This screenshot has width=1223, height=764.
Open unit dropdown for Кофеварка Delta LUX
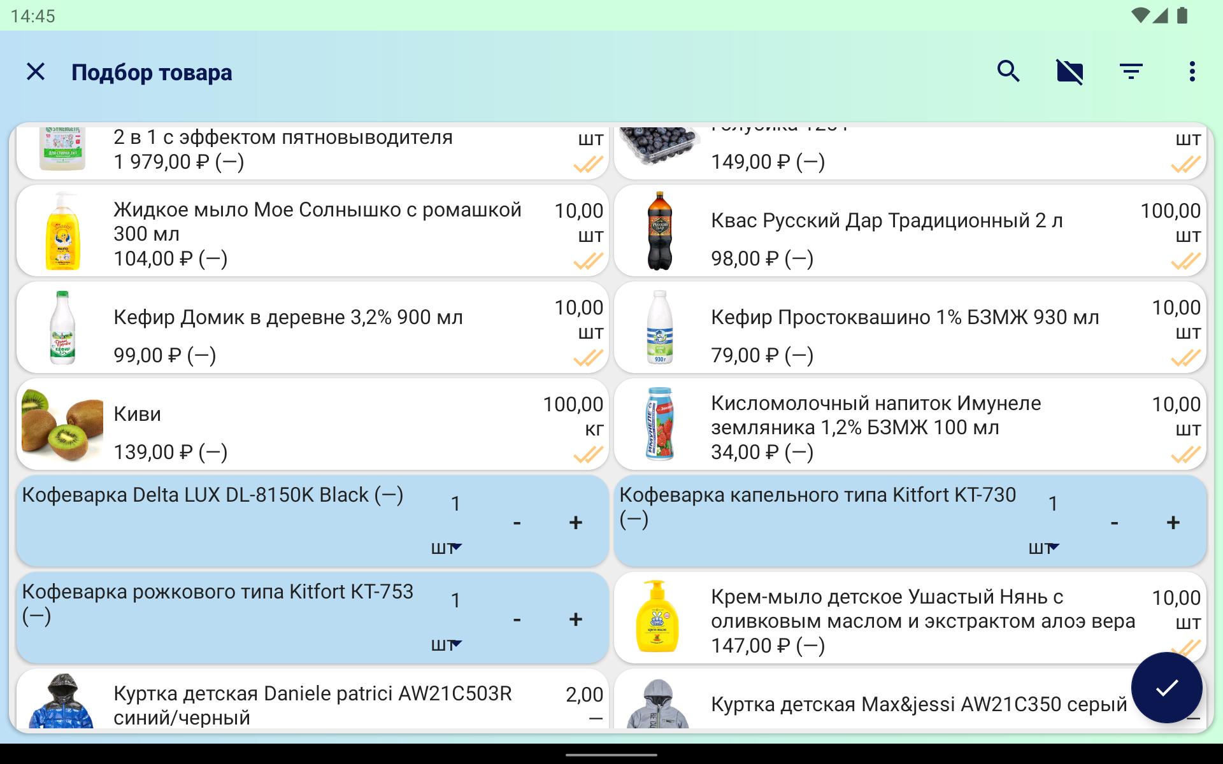point(447,548)
